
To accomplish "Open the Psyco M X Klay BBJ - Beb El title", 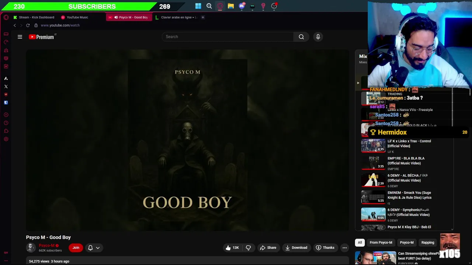I will (x=409, y=227).
